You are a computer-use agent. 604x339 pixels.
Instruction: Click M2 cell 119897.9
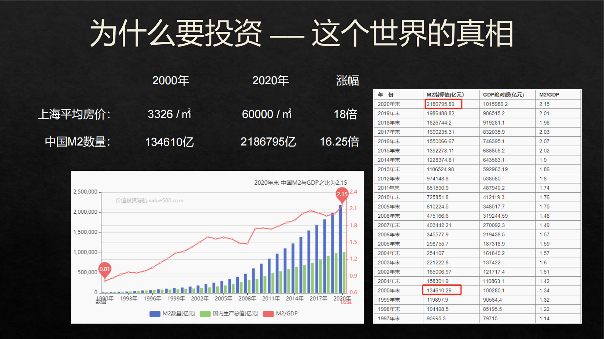point(437,300)
